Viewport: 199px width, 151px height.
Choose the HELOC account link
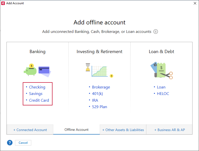point(163,94)
